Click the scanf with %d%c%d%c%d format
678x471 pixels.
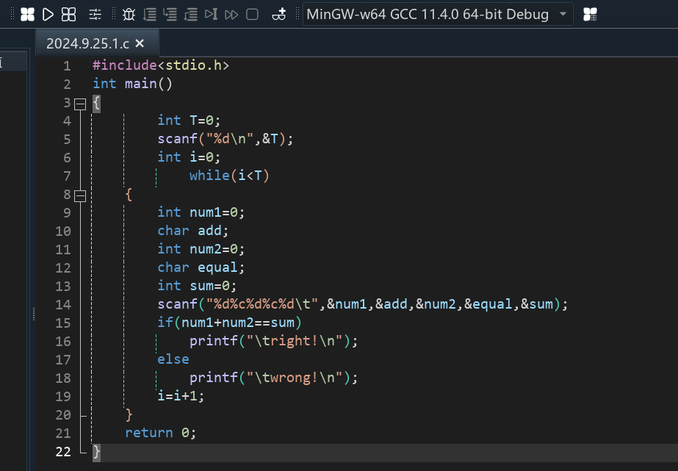click(363, 304)
